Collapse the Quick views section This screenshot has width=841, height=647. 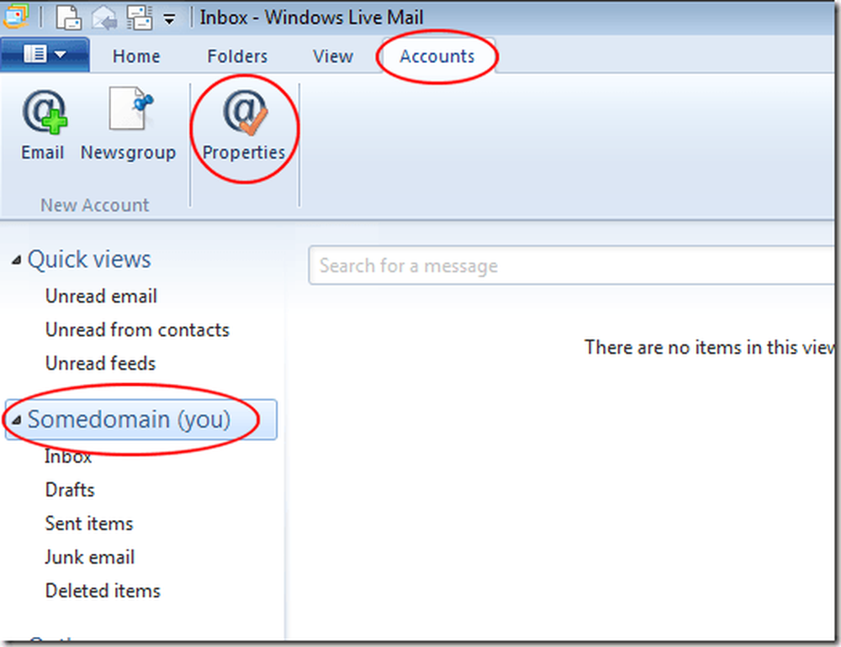click(17, 260)
